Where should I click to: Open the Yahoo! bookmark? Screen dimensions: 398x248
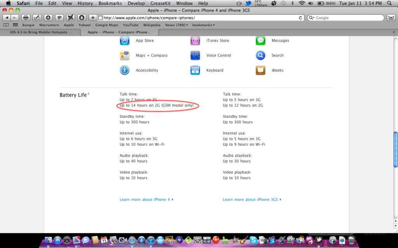[x=84, y=25]
